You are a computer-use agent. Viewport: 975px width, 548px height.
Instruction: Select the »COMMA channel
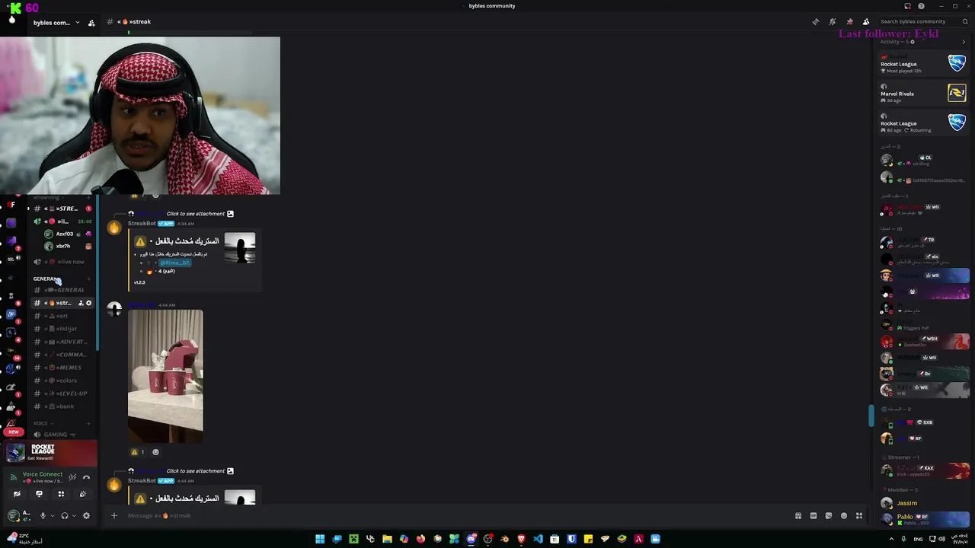pos(62,355)
